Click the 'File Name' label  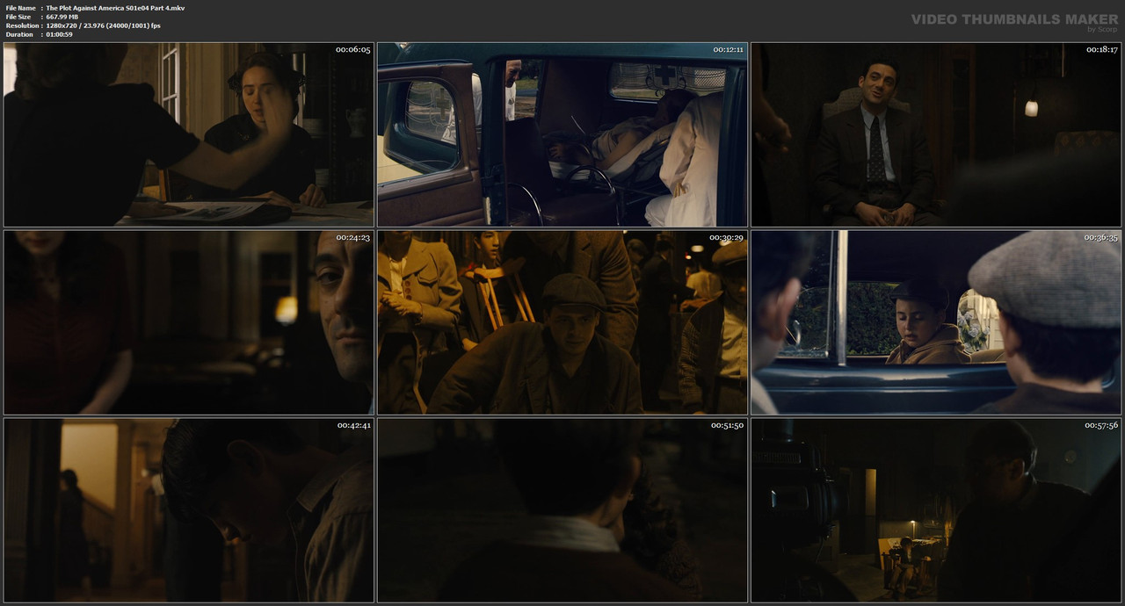pyautogui.click(x=20, y=8)
